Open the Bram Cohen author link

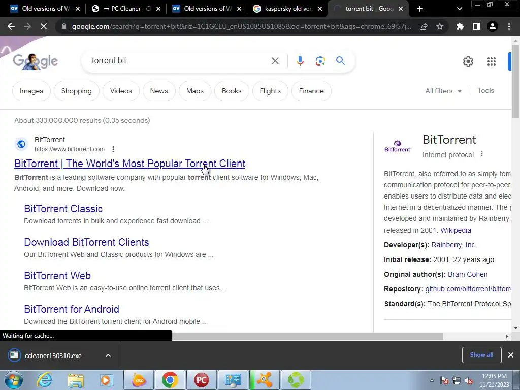pos(468,274)
